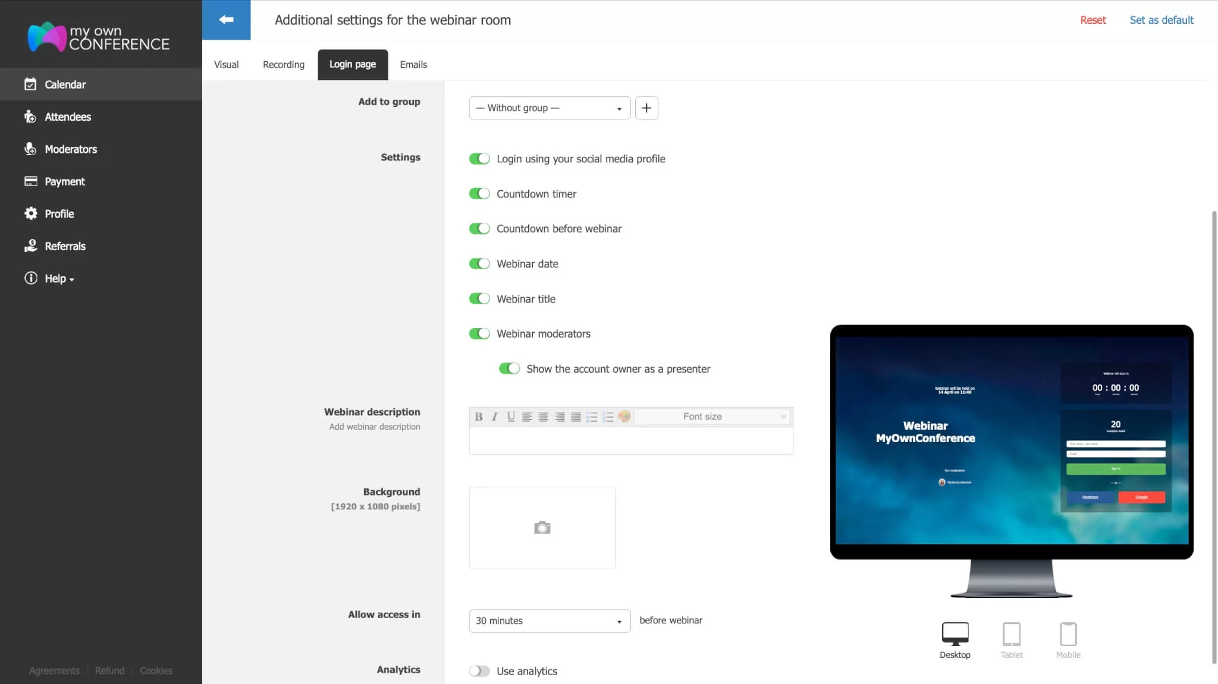
Task: Change the 30 minutes access dropdown
Action: point(548,620)
